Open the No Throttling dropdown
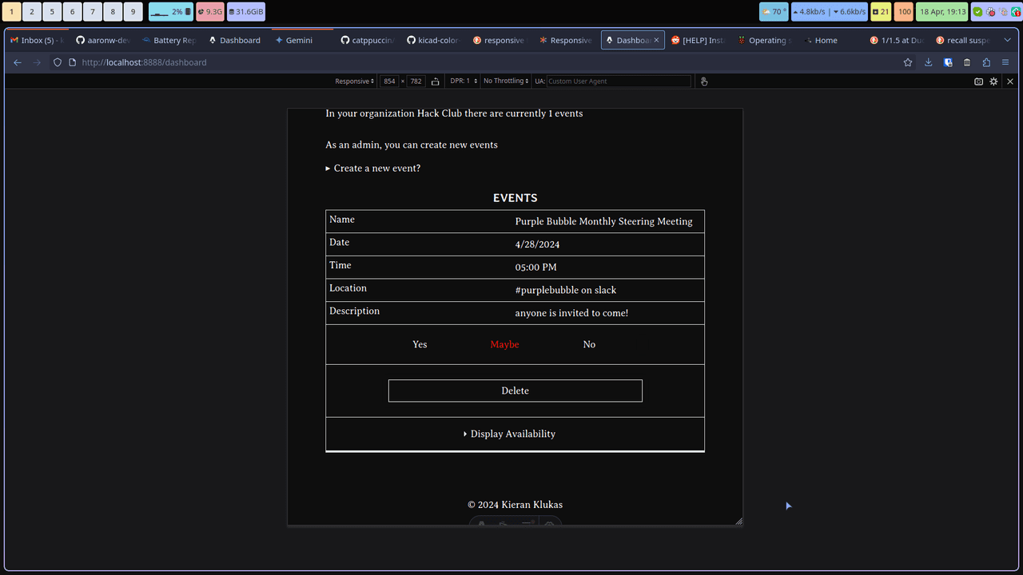 pos(505,81)
